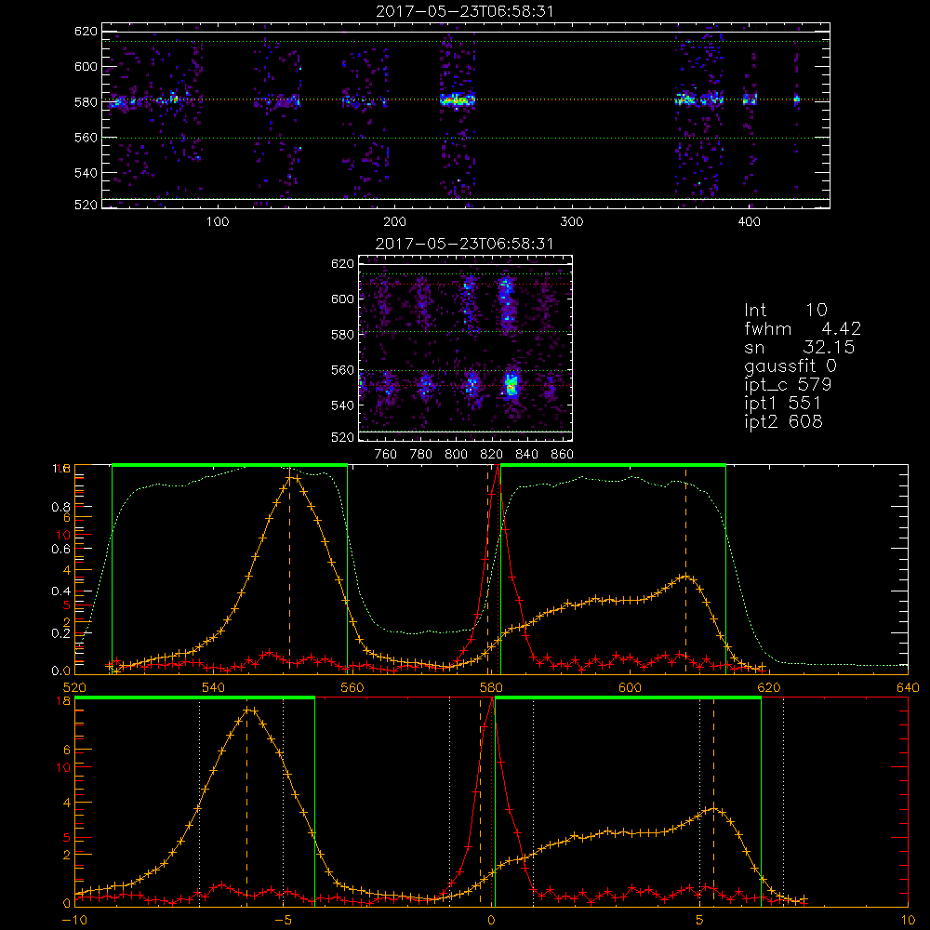Click the red '18' on the bottom plot y-axis
Viewport: 930px width, 930px height.
[x=63, y=701]
